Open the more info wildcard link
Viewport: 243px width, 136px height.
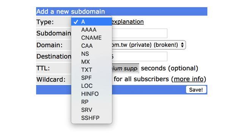pos(189,79)
